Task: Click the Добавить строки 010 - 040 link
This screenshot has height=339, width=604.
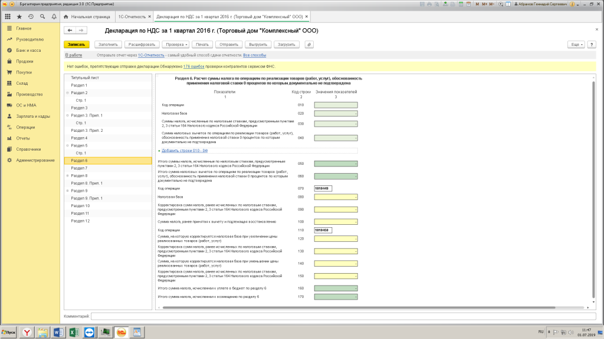Action: [x=185, y=151]
